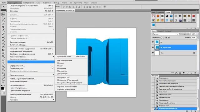The image size is (200, 112).
Task: Expand the Трансформирование submenu arrow
Action: pyautogui.click(x=53, y=57)
